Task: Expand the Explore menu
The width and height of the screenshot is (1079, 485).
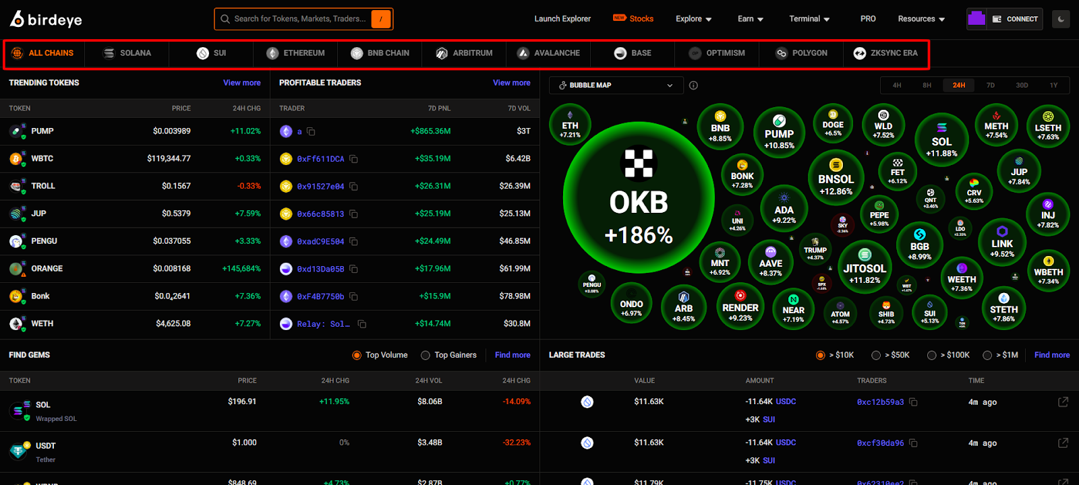Action: pos(694,19)
